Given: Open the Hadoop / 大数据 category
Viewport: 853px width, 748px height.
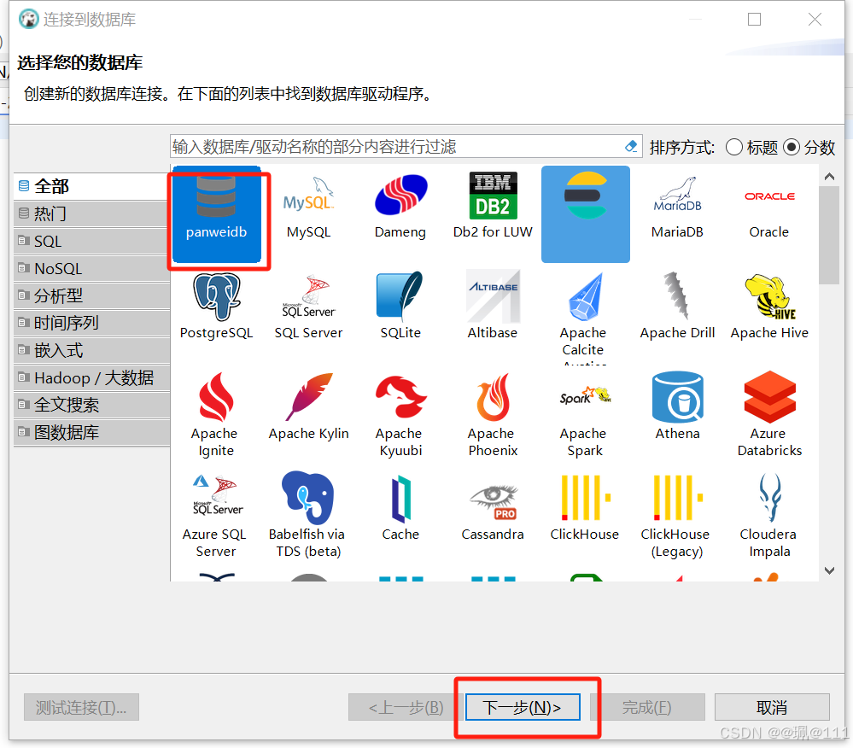Looking at the screenshot, I should pyautogui.click(x=92, y=377).
